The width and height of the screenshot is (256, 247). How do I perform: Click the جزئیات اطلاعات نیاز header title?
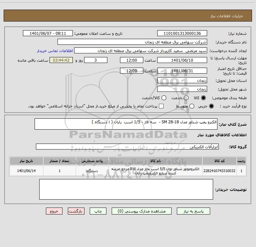(x=227, y=16)
